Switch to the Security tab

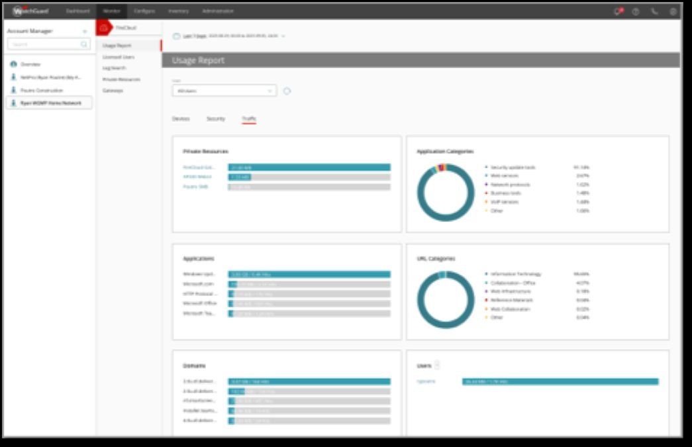click(216, 119)
